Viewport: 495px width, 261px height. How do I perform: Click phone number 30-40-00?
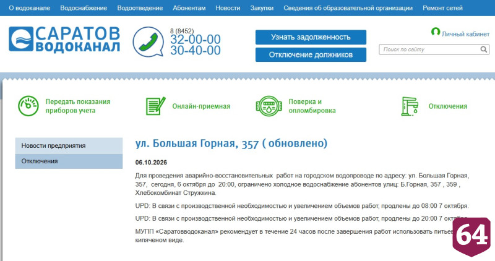click(x=196, y=51)
